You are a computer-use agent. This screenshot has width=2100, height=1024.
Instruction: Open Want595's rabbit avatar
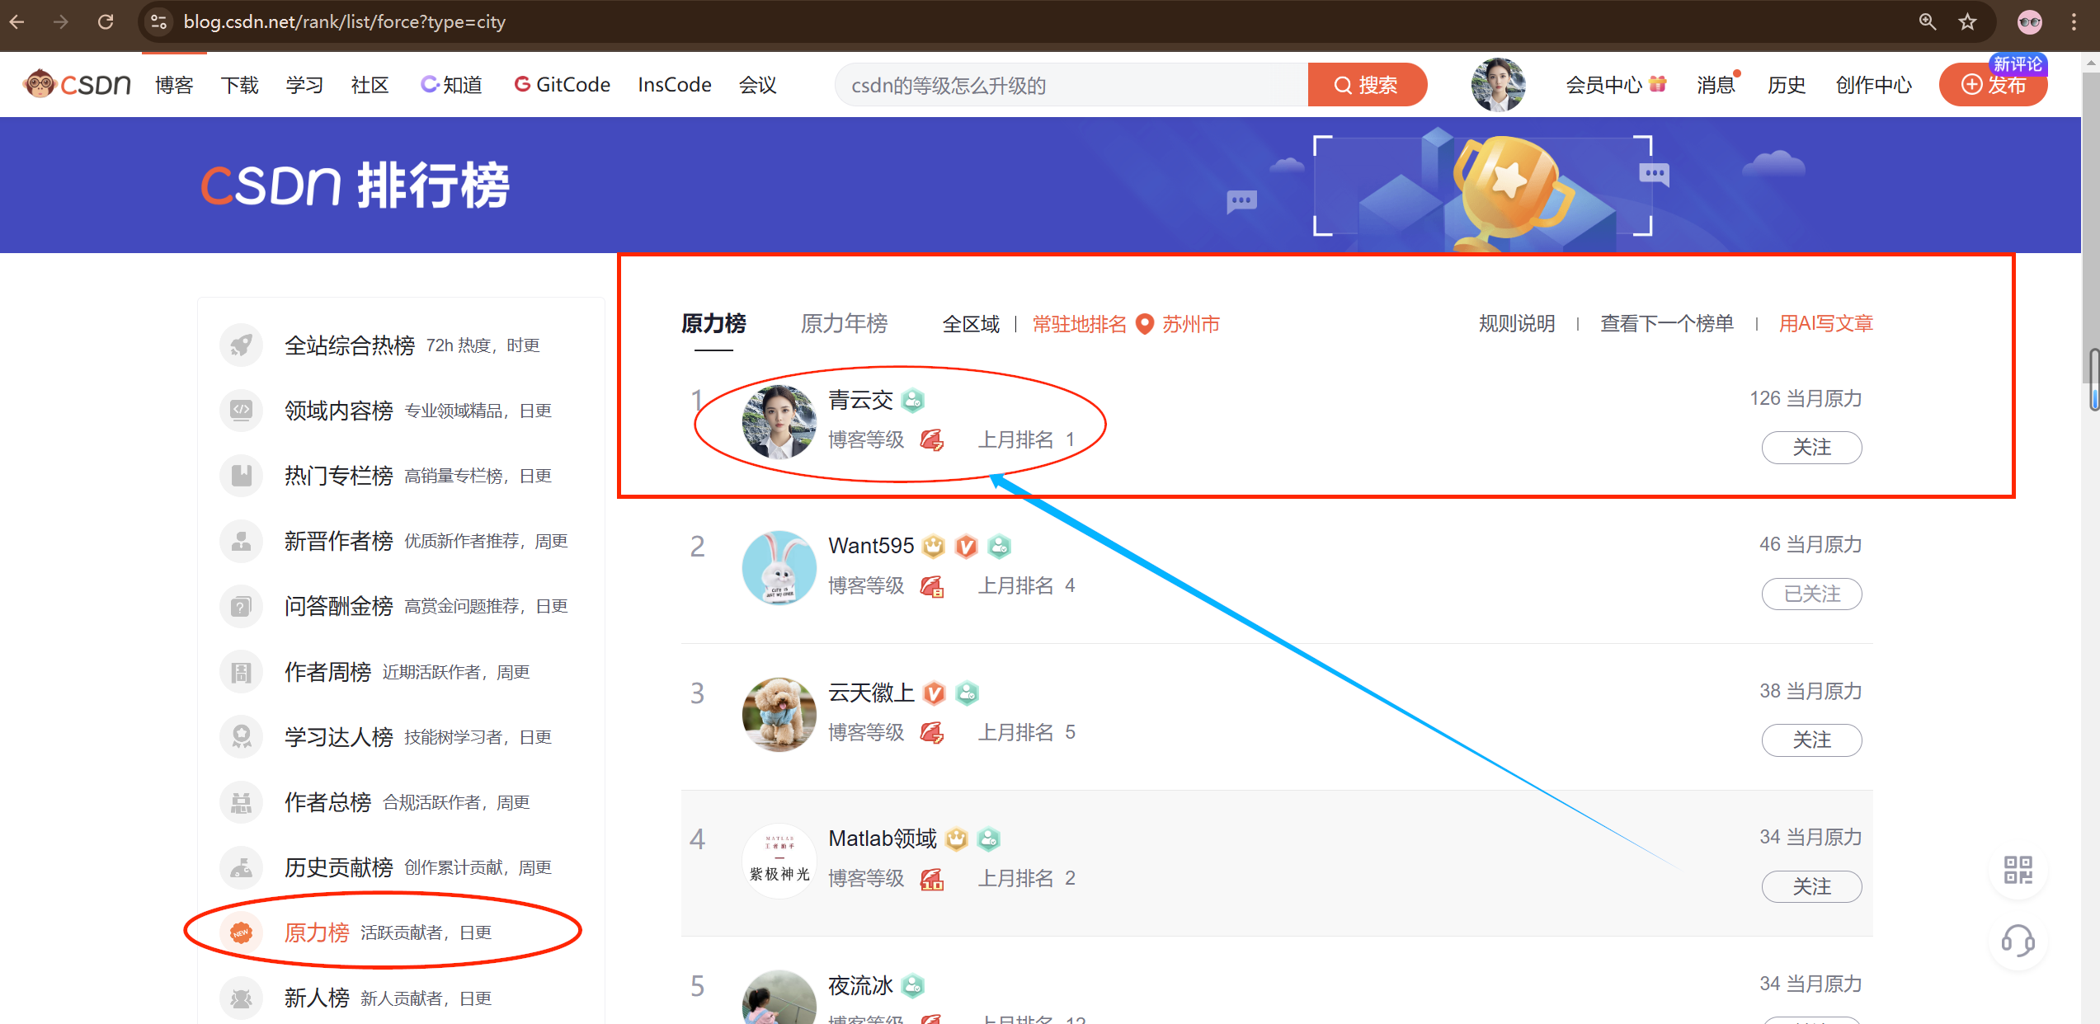779,567
